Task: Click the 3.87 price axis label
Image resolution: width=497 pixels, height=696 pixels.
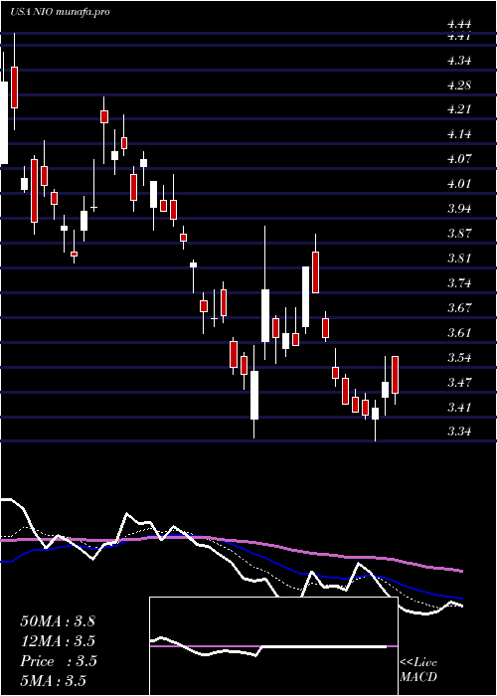Action: click(x=459, y=234)
